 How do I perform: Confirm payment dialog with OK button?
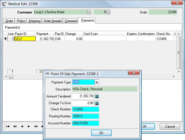click(x=101, y=133)
